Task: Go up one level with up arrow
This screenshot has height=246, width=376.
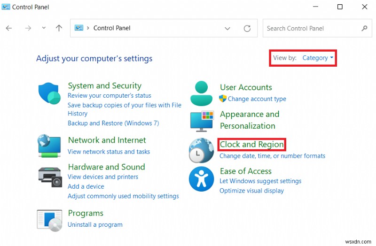Action: [59, 28]
